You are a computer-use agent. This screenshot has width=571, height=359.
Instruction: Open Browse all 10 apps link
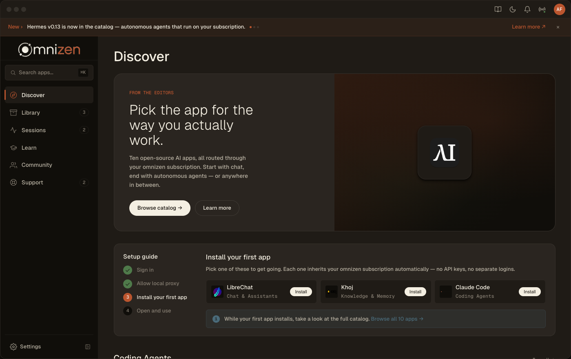click(x=397, y=319)
